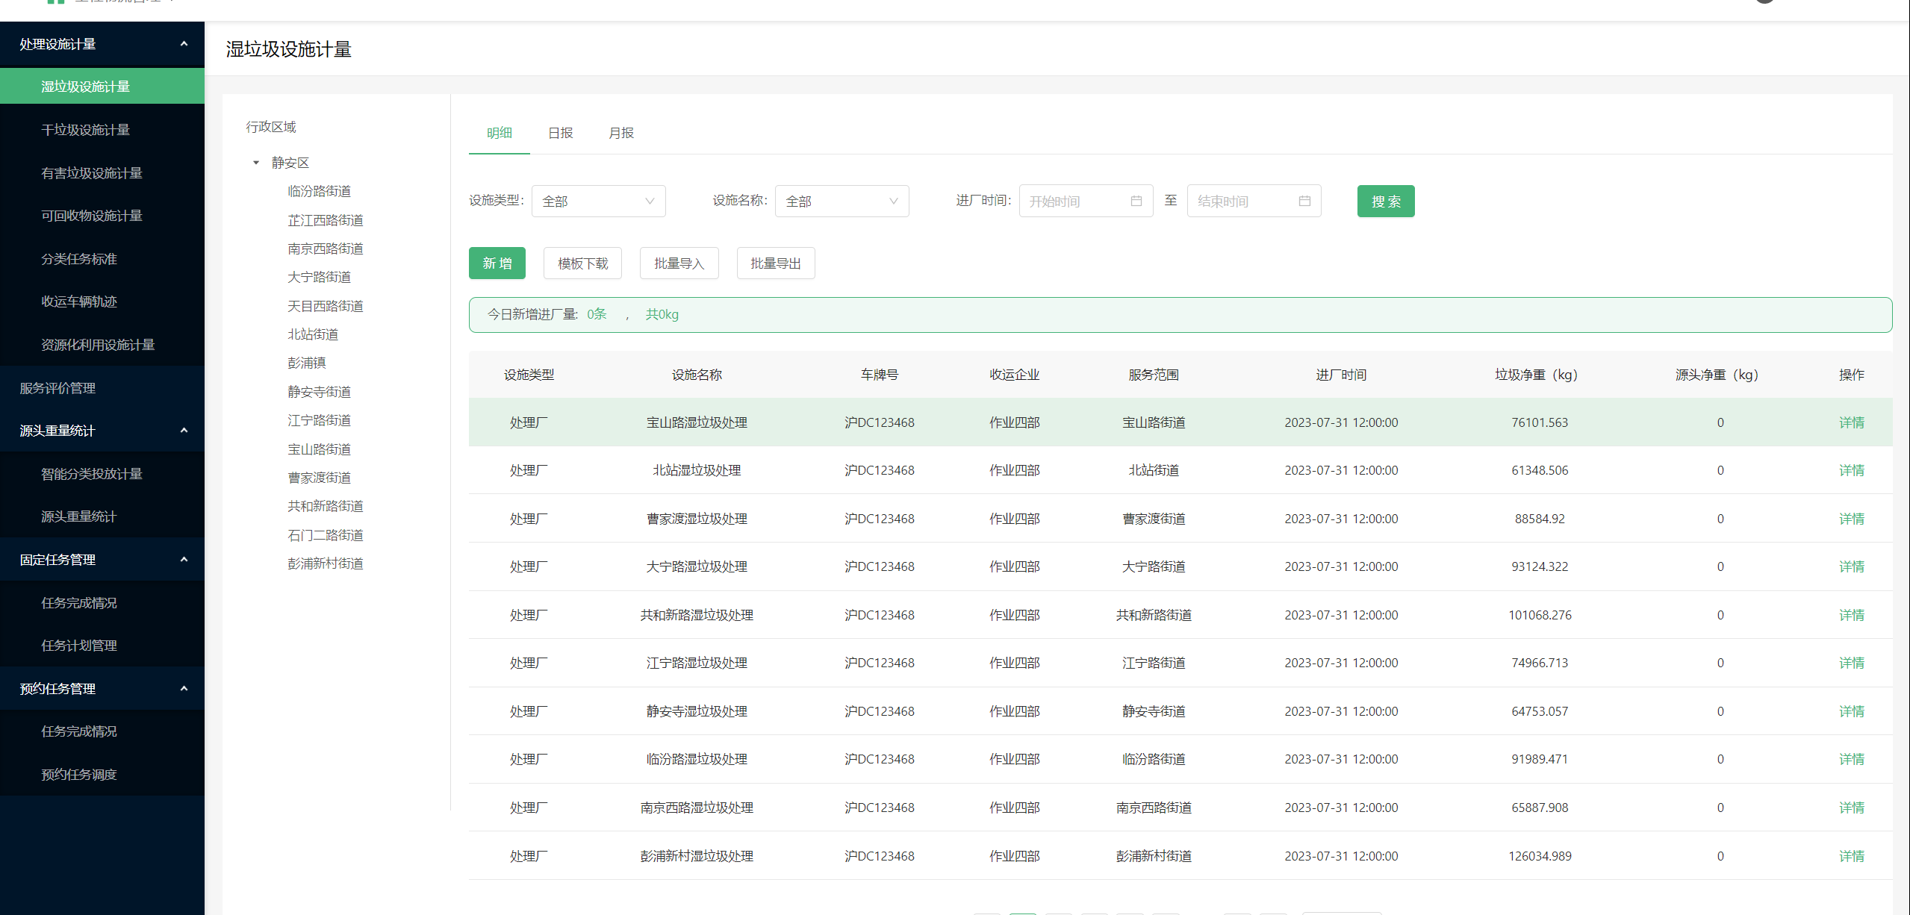Screen dimensions: 1910x915
Task: Open 可回收物设施计量 in sidebar
Action: pos(102,216)
